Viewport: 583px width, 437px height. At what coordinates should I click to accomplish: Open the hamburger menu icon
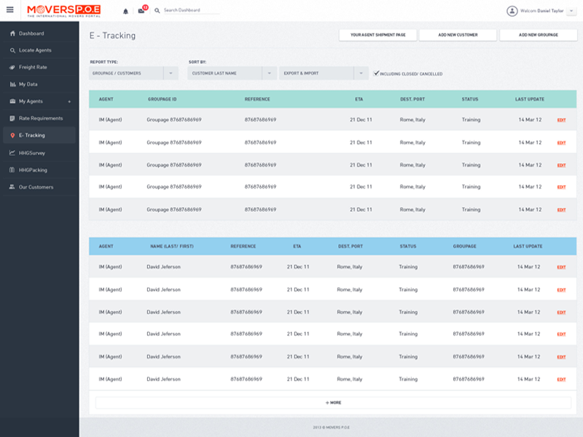(9, 10)
